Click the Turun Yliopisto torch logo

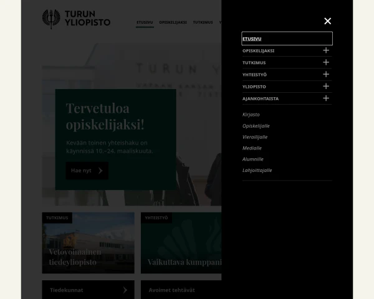click(x=48, y=19)
